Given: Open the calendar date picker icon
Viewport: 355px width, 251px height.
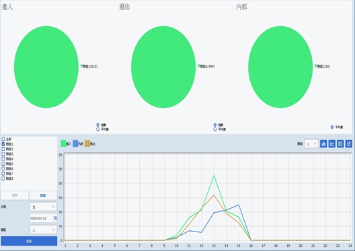Looking at the screenshot, I should (55, 218).
